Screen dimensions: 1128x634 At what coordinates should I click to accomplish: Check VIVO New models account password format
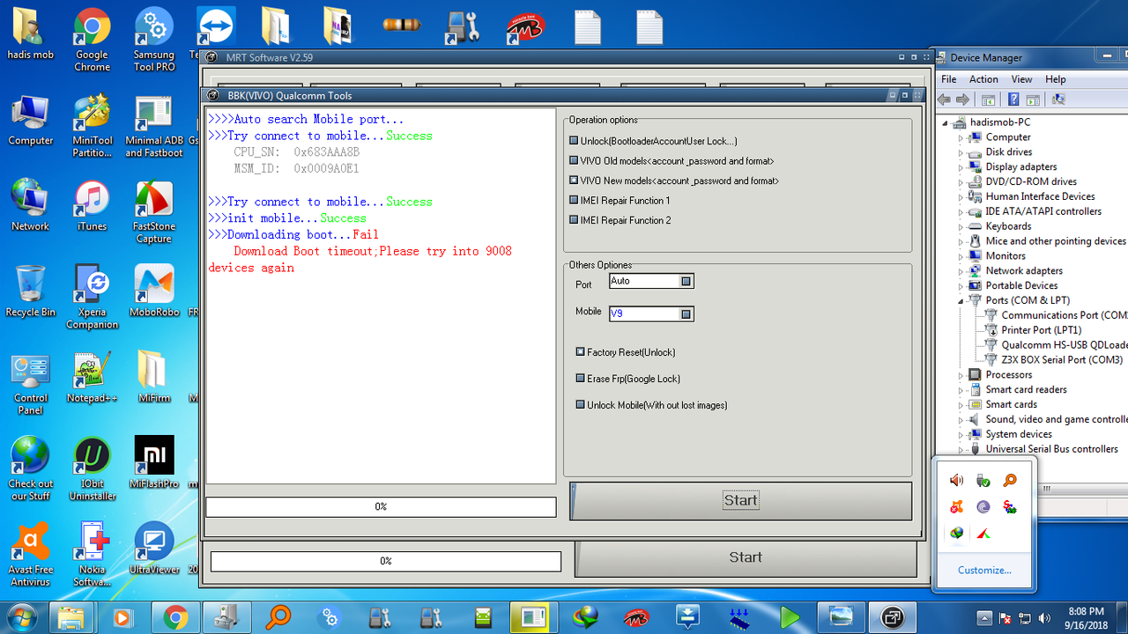[574, 181]
